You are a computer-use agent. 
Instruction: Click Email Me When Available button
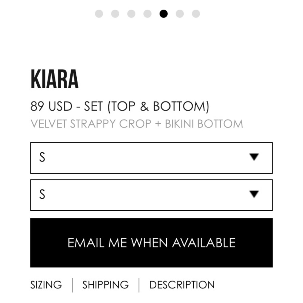pyautogui.click(x=151, y=243)
